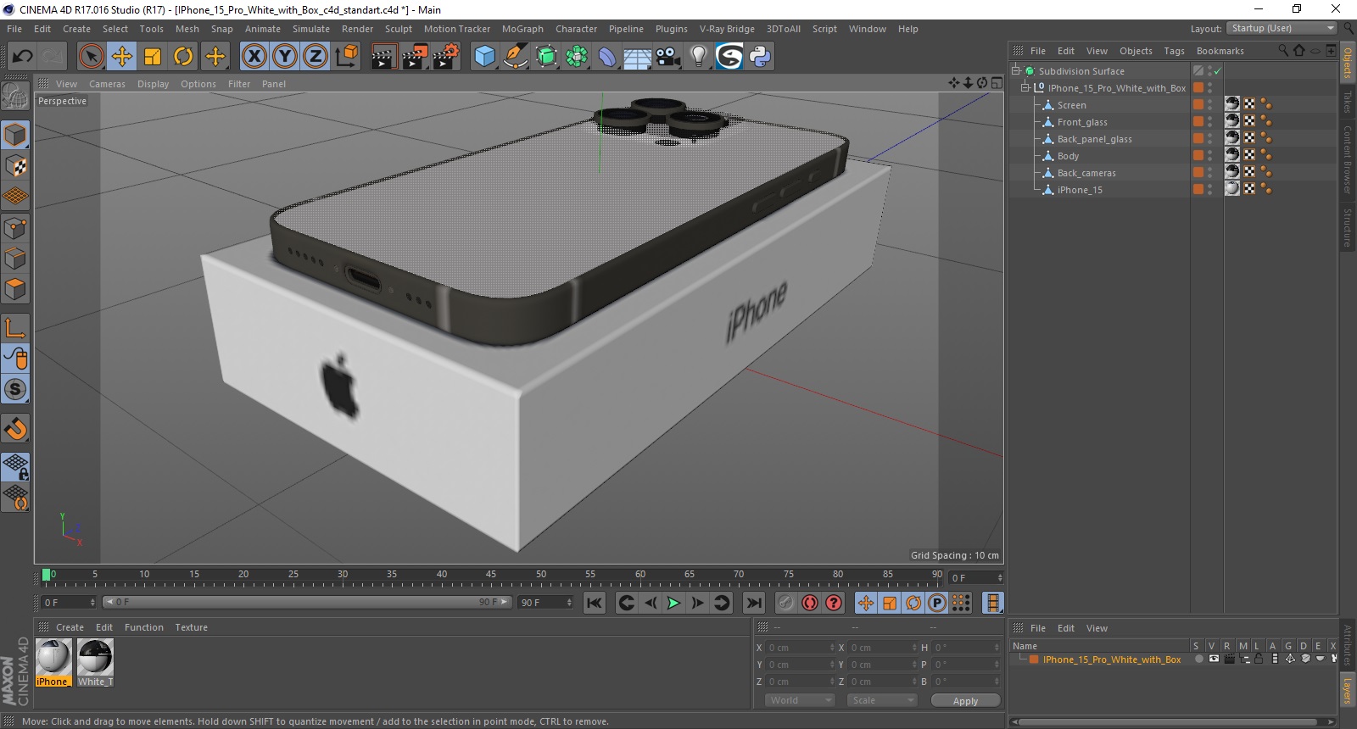Screen dimensions: 1357x729
Task: Toggle visibility dots for Back_cameras object
Action: [x=1210, y=172]
